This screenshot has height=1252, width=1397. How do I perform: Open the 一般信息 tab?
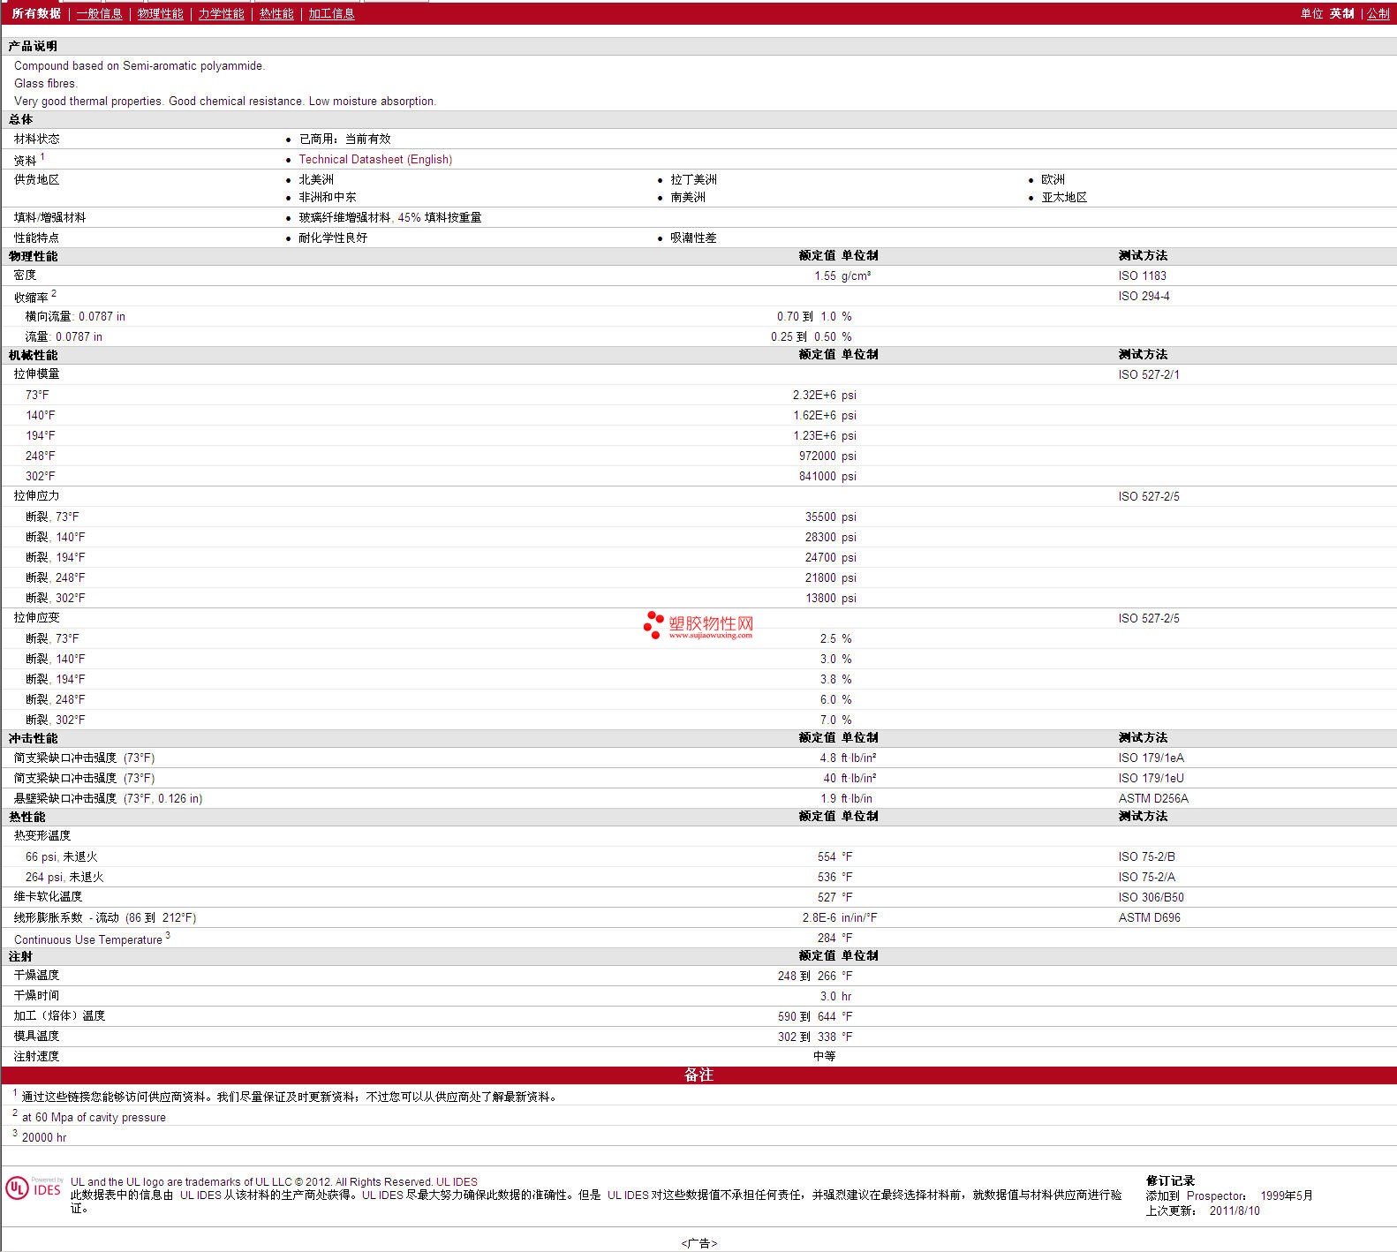click(x=99, y=13)
